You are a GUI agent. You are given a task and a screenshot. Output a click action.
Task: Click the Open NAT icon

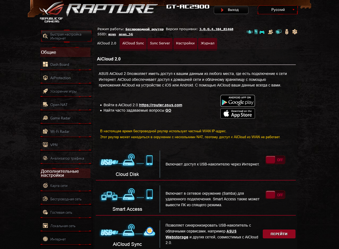(45, 104)
